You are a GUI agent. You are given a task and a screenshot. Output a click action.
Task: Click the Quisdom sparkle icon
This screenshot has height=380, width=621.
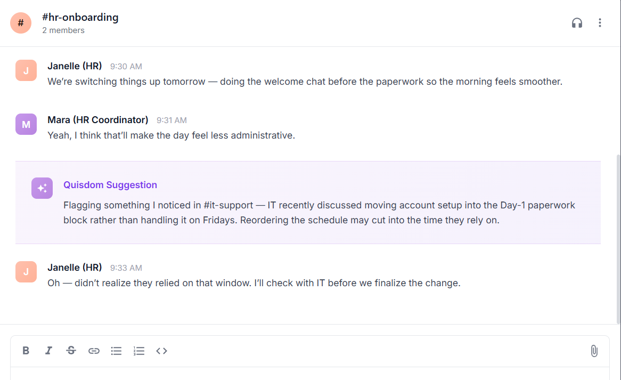(x=42, y=188)
